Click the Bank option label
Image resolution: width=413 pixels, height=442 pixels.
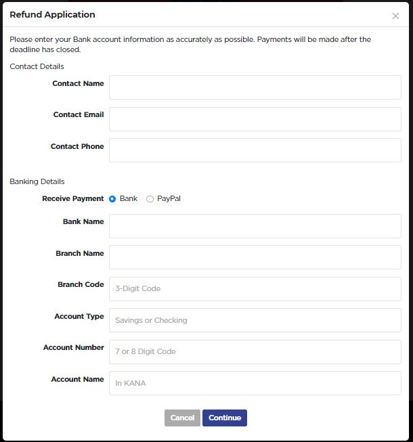(129, 198)
